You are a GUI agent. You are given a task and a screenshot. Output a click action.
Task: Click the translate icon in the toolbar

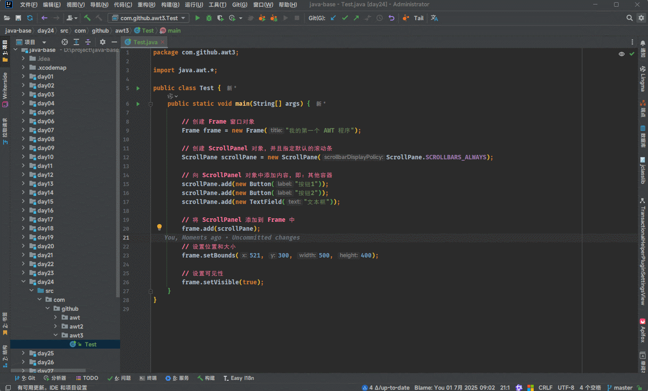pyautogui.click(x=434, y=18)
